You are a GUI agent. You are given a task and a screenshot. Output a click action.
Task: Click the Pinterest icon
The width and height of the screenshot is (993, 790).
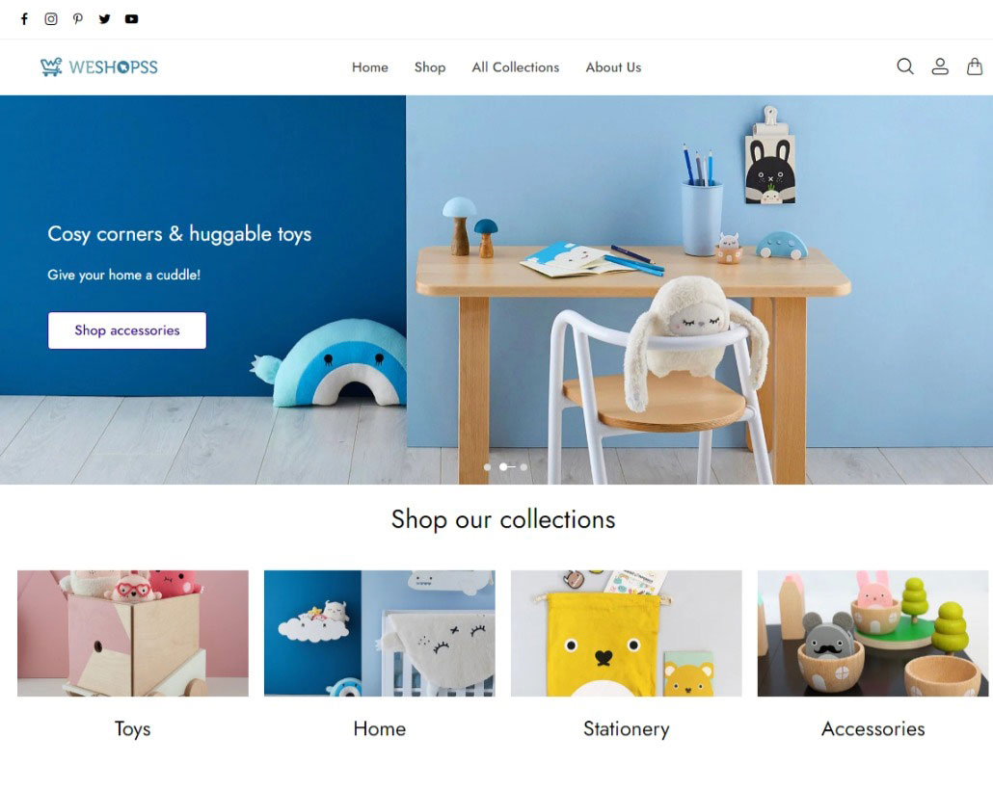tap(78, 19)
